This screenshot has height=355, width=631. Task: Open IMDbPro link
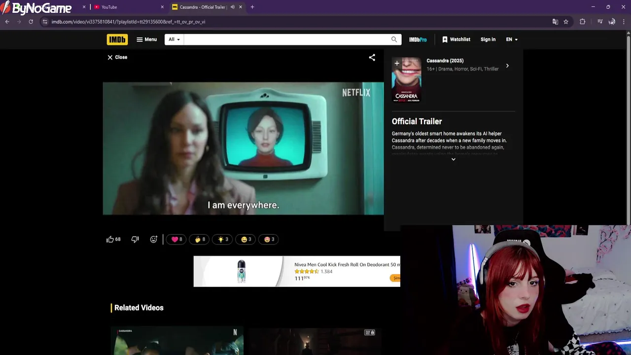pos(418,39)
